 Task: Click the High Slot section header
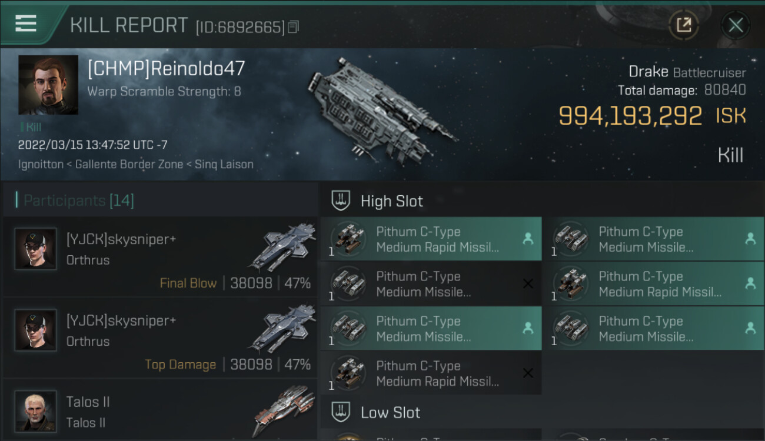[x=392, y=201]
